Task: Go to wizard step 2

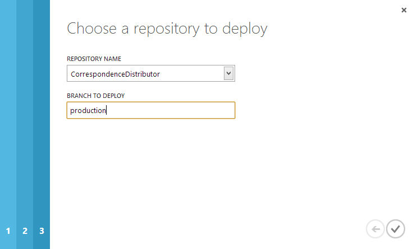Action: pyautogui.click(x=25, y=231)
